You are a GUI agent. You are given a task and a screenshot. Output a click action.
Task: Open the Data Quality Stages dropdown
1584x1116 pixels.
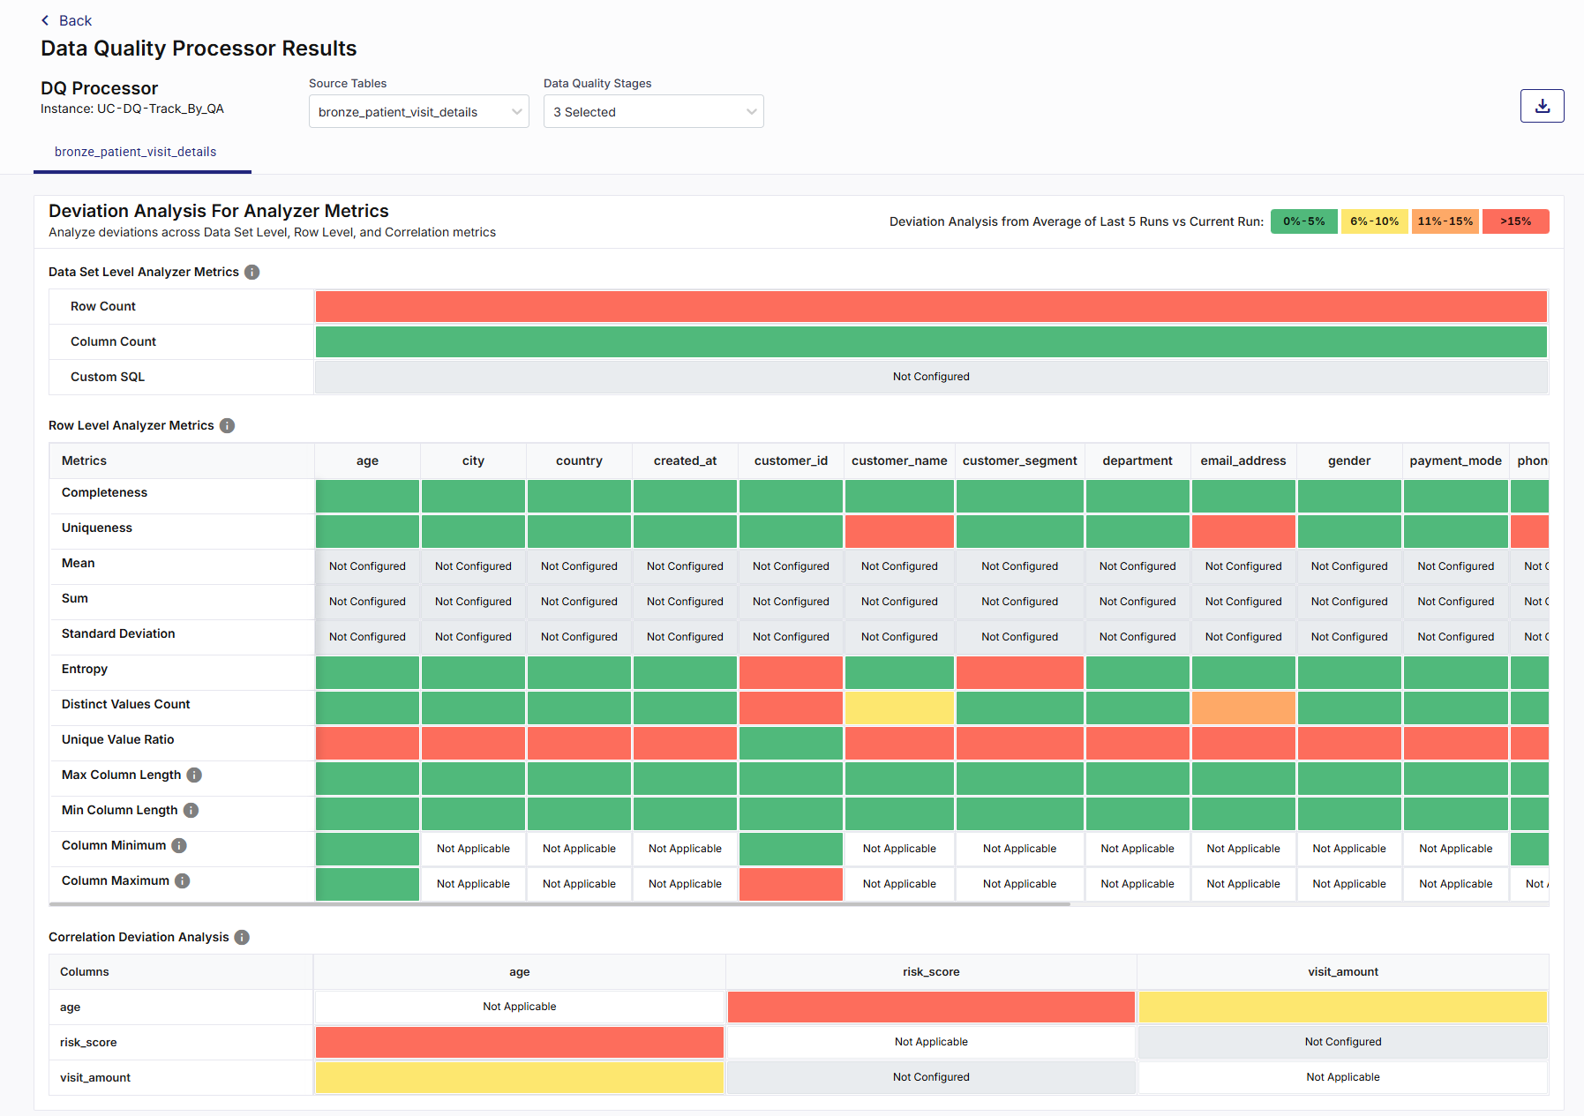click(x=654, y=111)
